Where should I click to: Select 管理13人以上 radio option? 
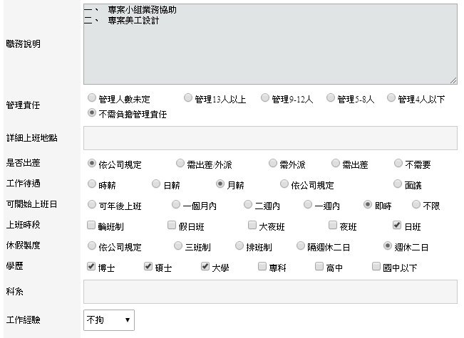pyautogui.click(x=187, y=98)
